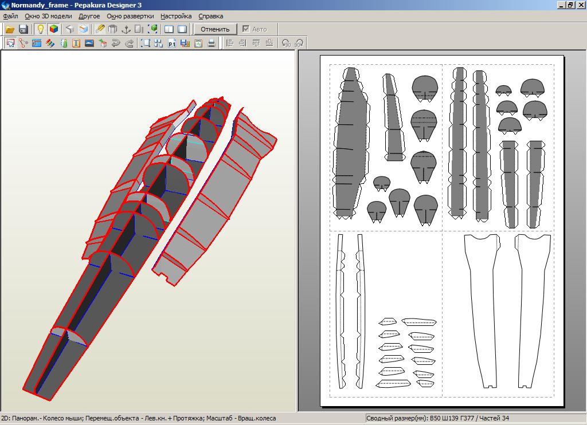The width and height of the screenshot is (587, 425).
Task: Select the arrow selection tool
Action: pos(10,43)
